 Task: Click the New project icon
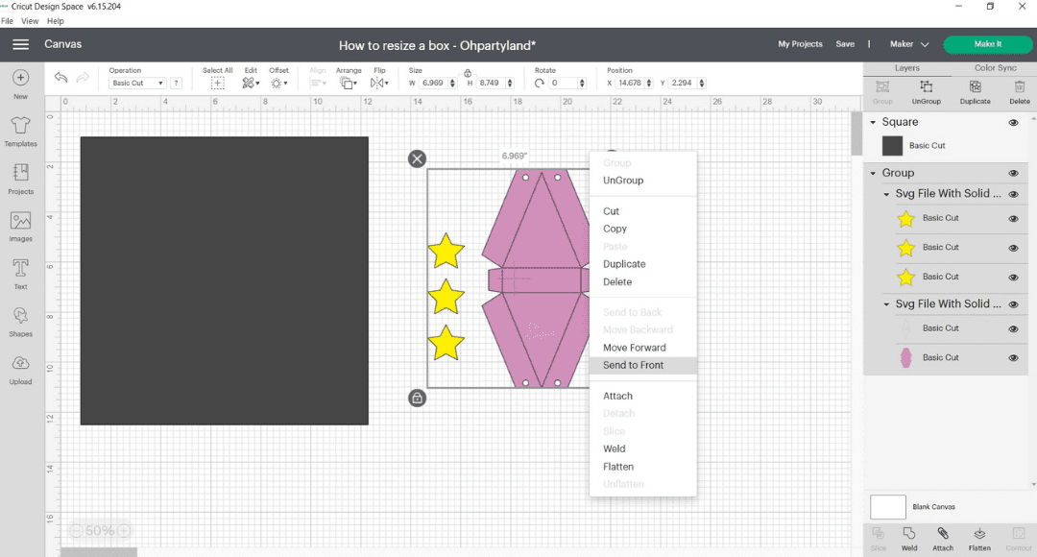tap(20, 78)
